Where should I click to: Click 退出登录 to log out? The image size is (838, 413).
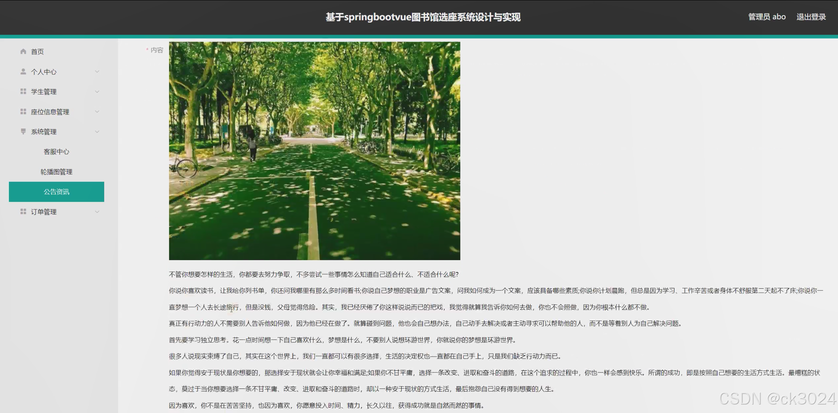[811, 17]
